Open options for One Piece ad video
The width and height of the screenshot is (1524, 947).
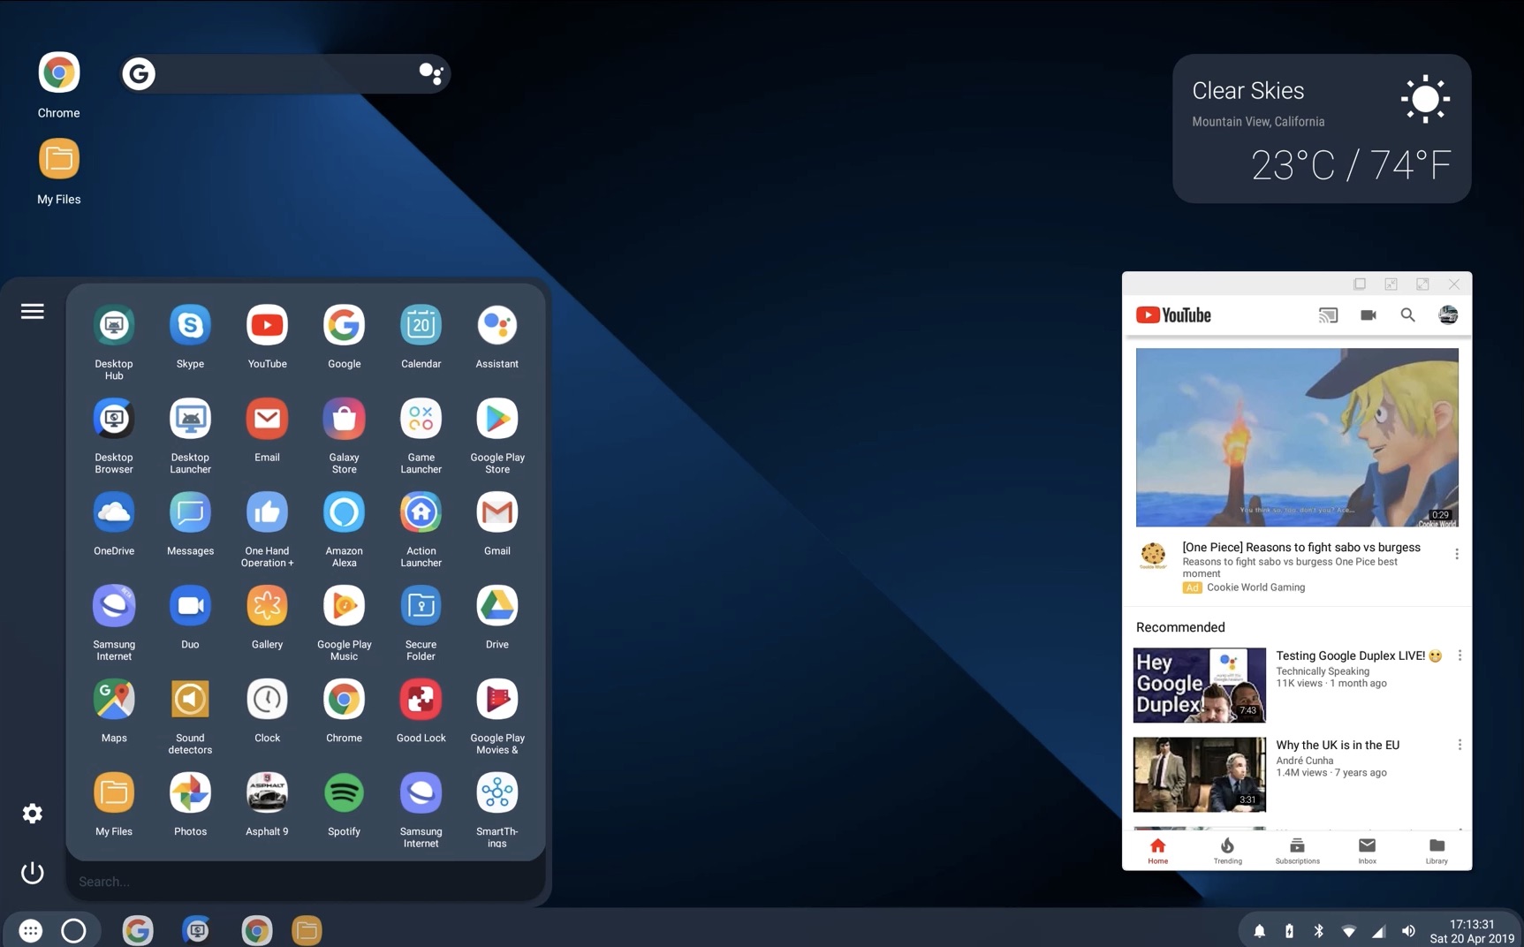(x=1457, y=554)
